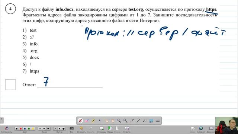Click the screen capture tool

pos(151,121)
